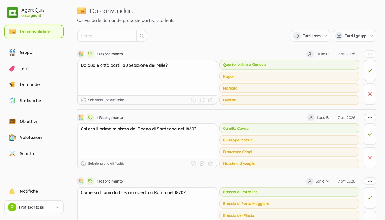Click the camera icon on the Sardegna question
This screenshot has height=220, width=385.
click(x=211, y=164)
